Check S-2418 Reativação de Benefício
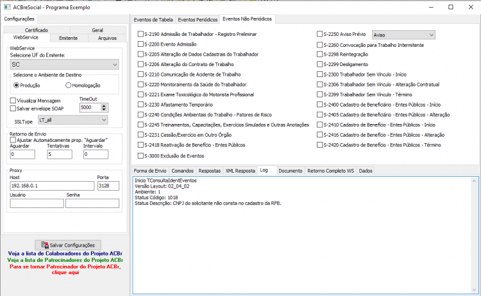The height and width of the screenshot is (296, 481). (x=140, y=145)
